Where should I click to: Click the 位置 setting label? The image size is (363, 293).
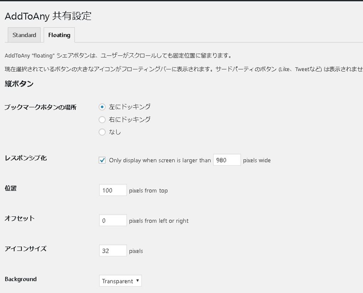point(11,188)
